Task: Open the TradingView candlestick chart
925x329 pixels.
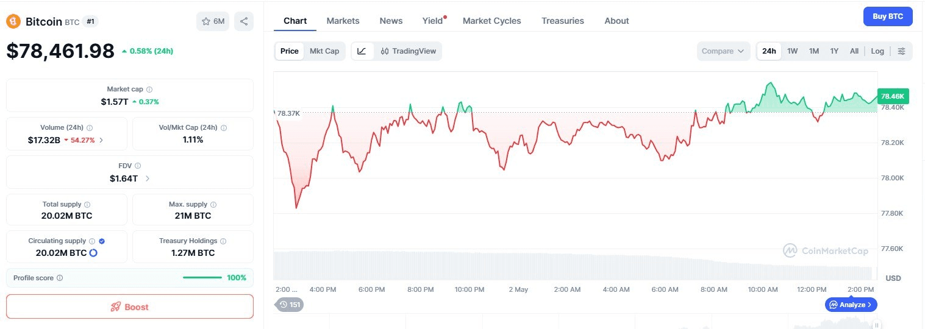Action: [408, 51]
